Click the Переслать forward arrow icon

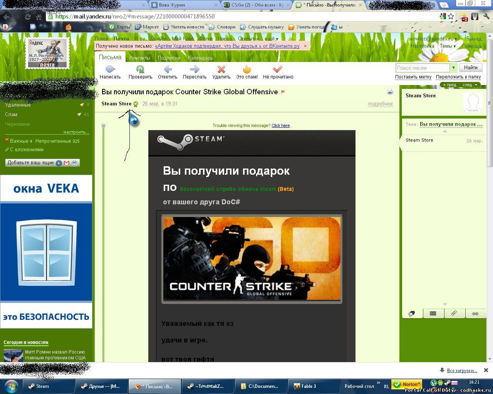click(x=195, y=69)
